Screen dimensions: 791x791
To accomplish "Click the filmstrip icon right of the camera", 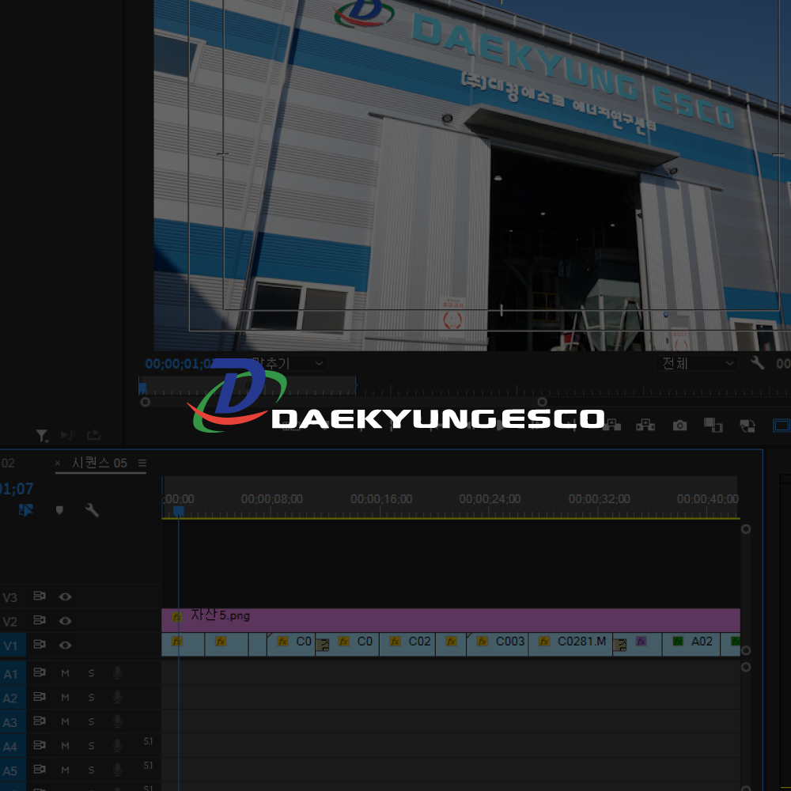I will [713, 426].
